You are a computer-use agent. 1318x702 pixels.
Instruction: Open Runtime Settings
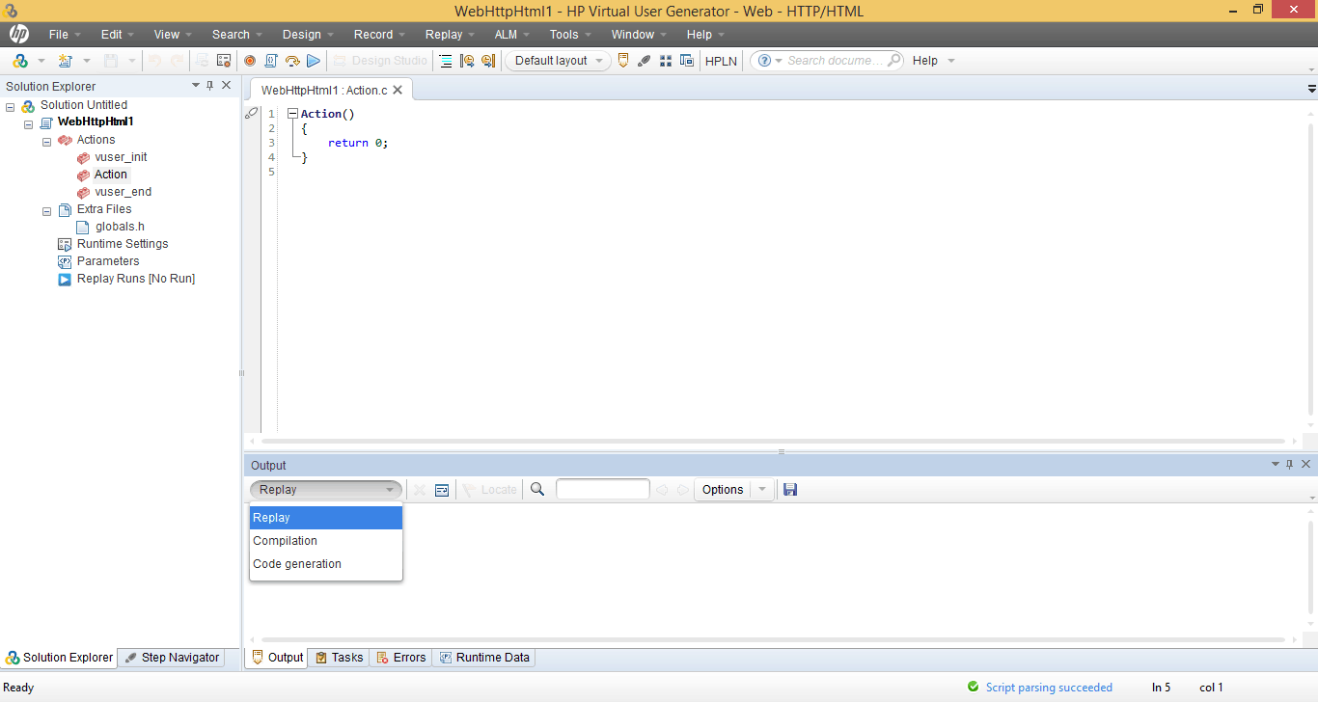tap(123, 244)
